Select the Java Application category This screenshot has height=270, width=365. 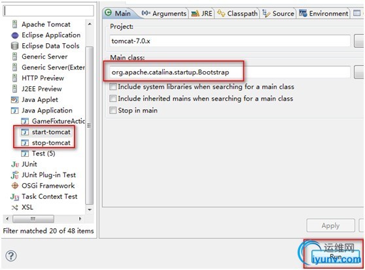point(47,110)
